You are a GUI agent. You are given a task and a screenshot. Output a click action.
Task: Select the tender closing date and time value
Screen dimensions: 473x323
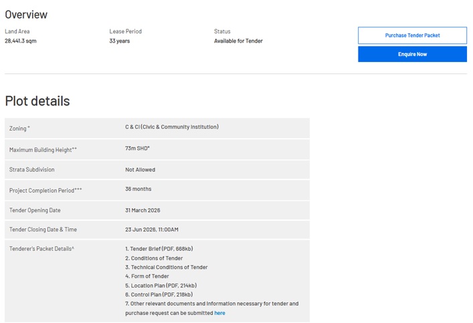coord(151,230)
